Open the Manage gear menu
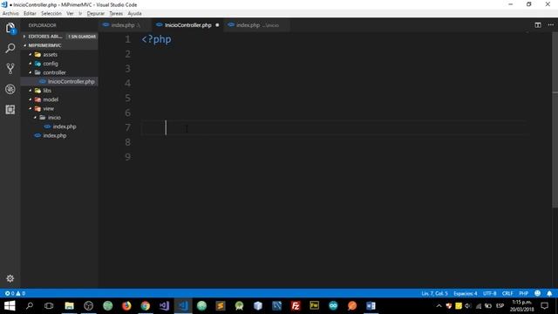 [x=10, y=278]
